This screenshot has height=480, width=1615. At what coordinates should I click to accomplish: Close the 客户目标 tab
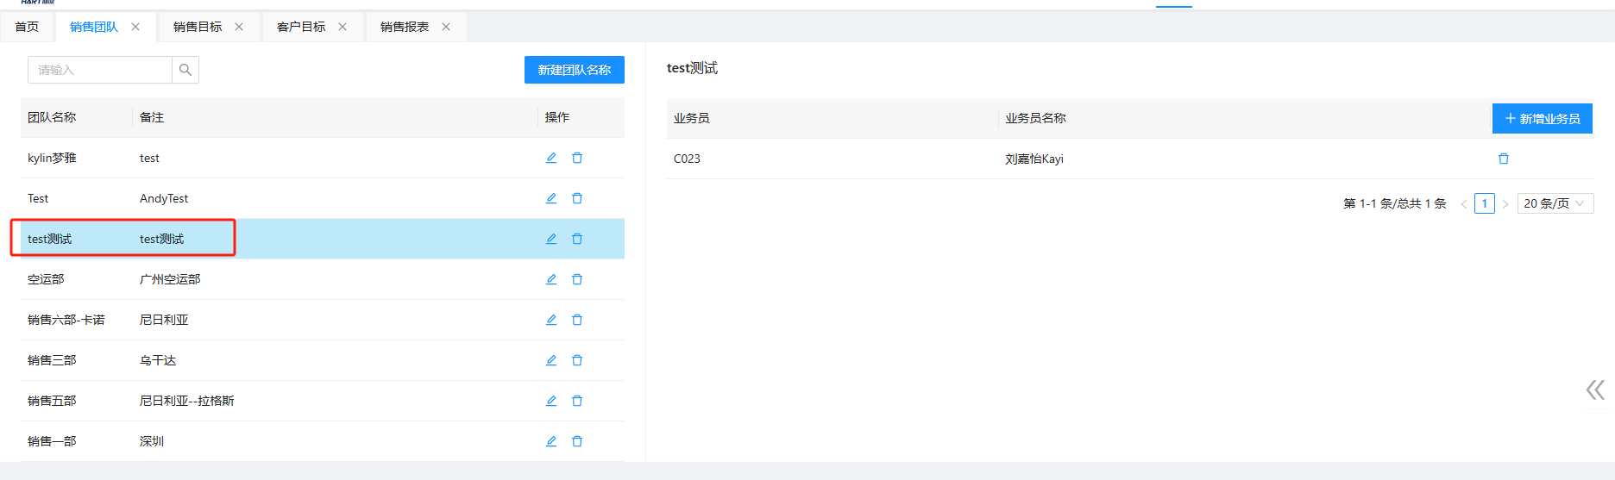[x=342, y=27]
